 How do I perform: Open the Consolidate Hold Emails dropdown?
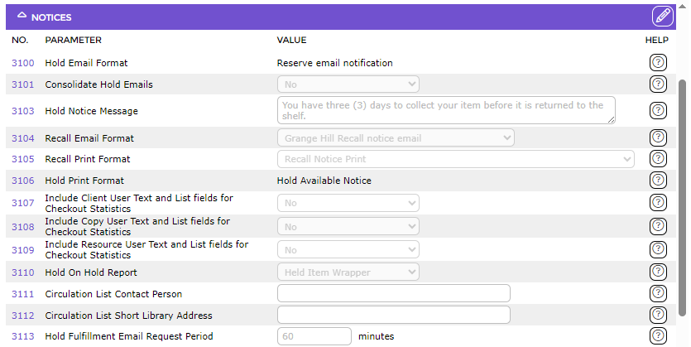pyautogui.click(x=348, y=84)
